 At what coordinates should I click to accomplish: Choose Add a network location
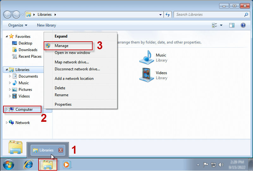(x=81, y=79)
